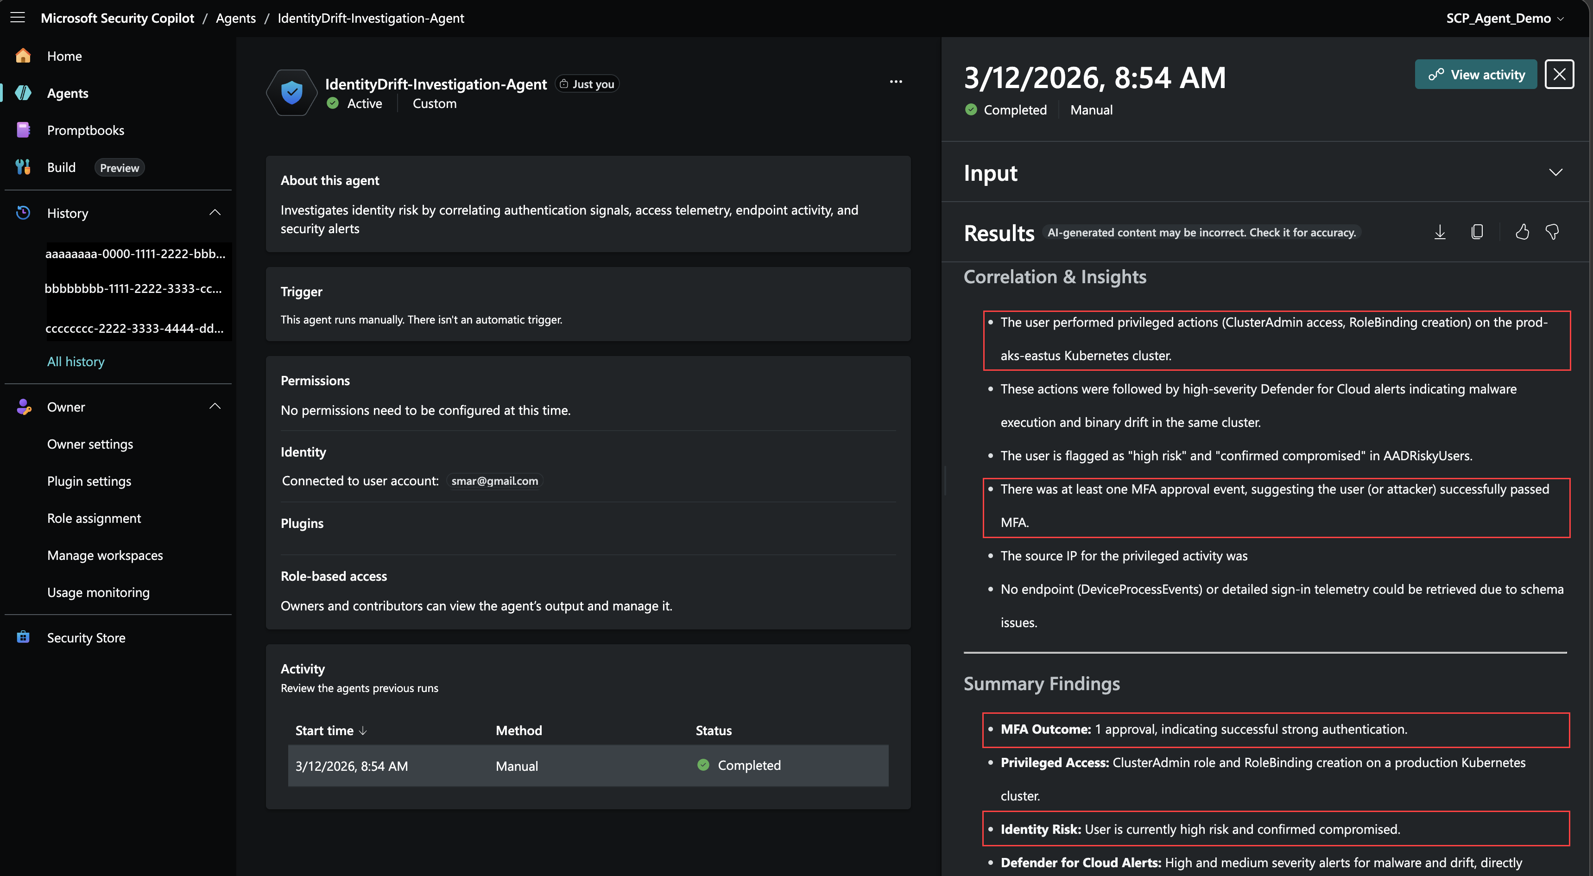The image size is (1593, 876).
Task: Click the Status column header
Action: coord(714,730)
